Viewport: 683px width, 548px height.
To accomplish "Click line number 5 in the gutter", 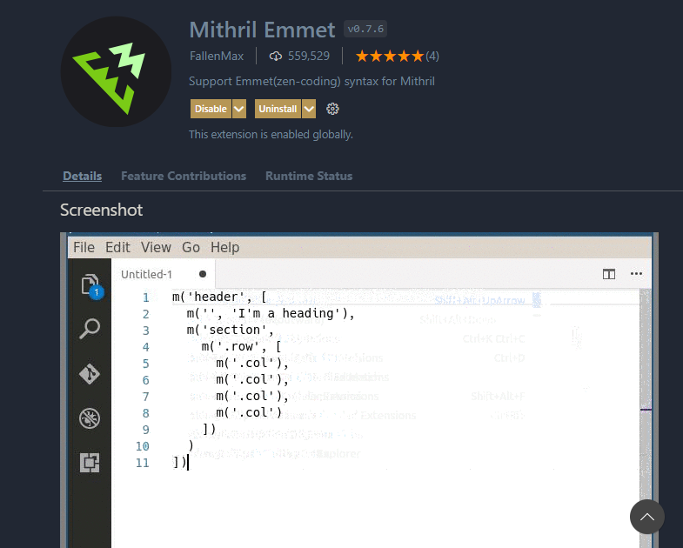I will click(146, 364).
